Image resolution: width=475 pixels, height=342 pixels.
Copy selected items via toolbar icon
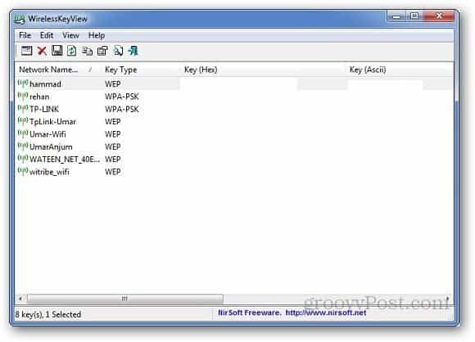click(x=88, y=51)
